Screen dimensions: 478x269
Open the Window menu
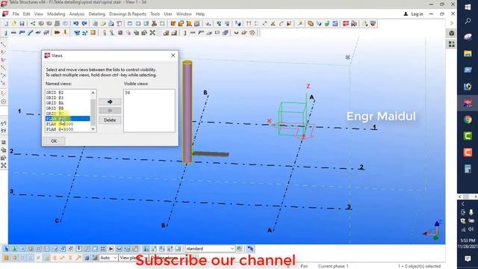click(x=184, y=14)
